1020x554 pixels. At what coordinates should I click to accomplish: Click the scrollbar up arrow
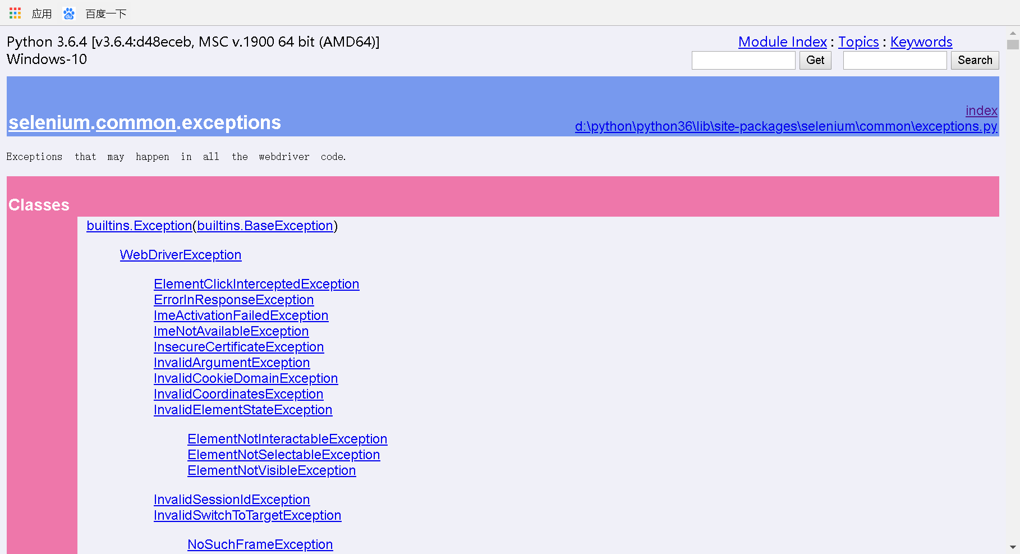tap(1013, 33)
